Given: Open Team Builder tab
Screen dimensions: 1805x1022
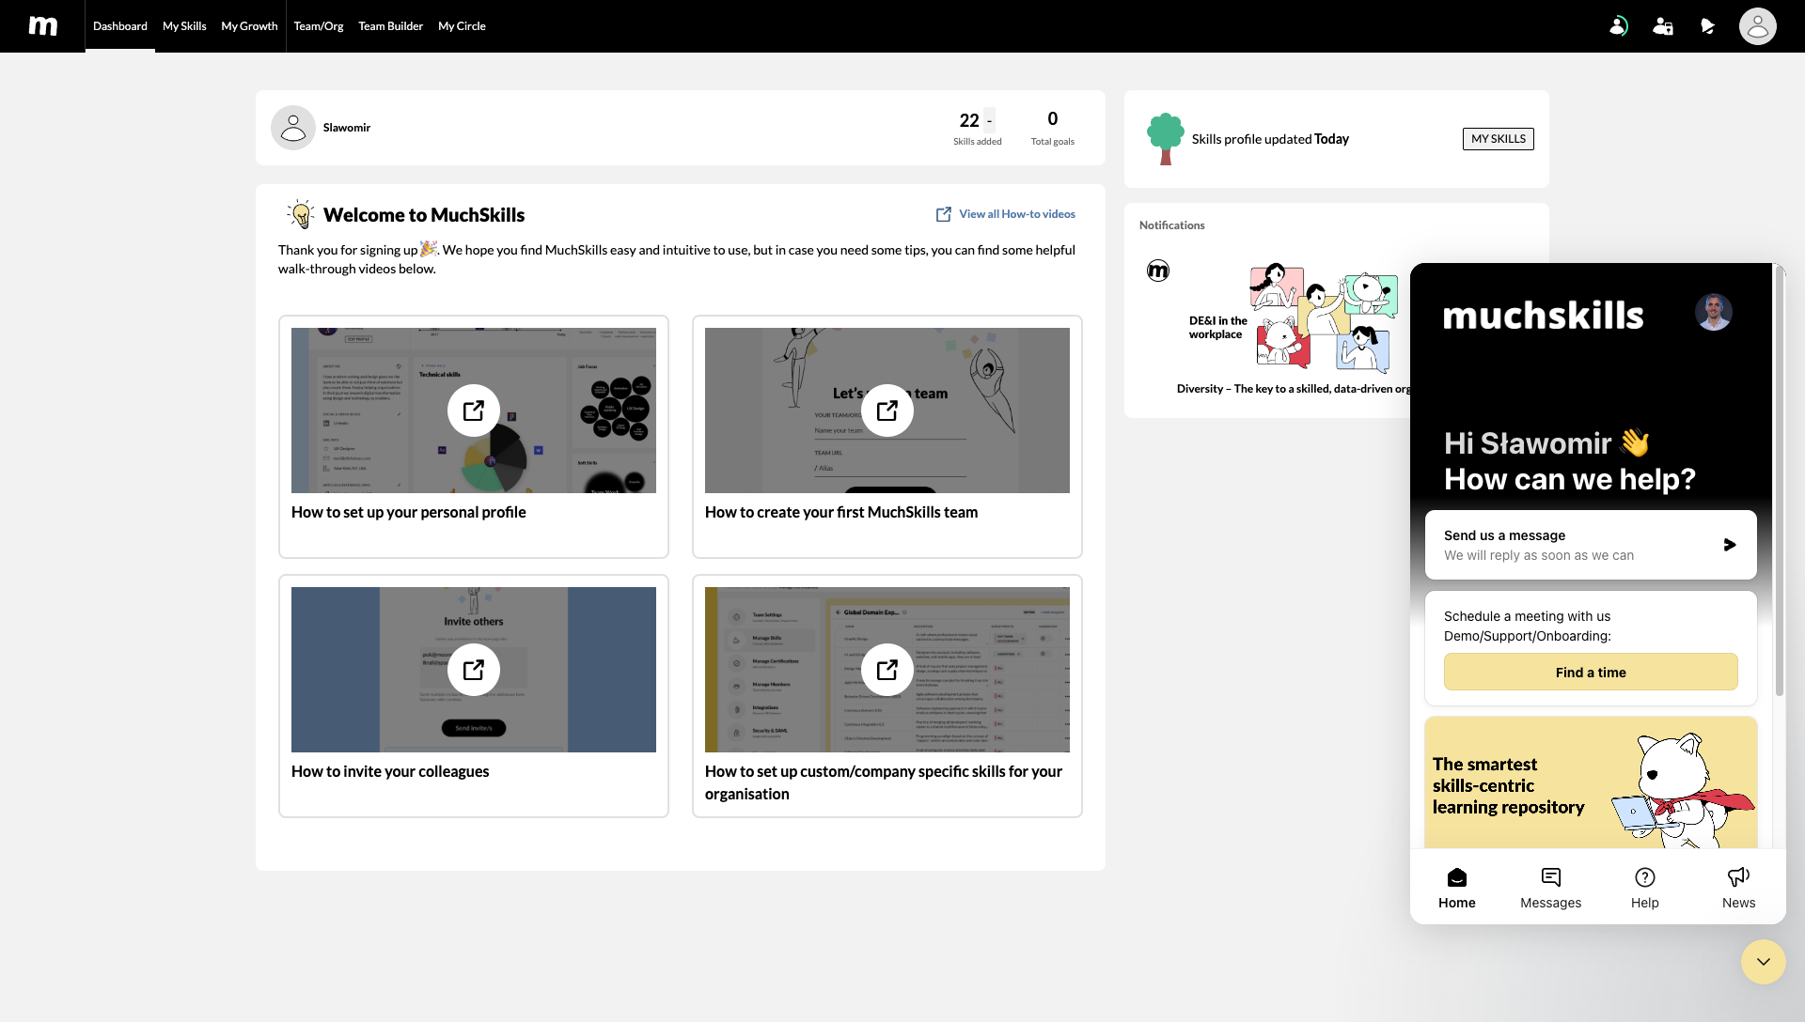Looking at the screenshot, I should click(390, 26).
